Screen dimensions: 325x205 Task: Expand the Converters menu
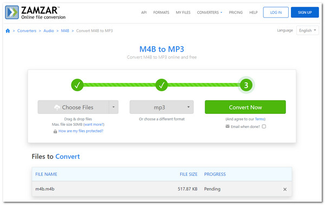tap(209, 12)
